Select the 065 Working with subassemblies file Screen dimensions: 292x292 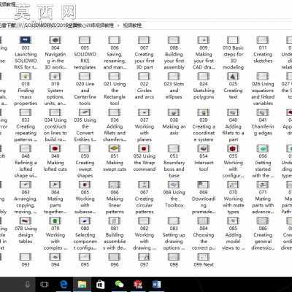click(x=85, y=198)
